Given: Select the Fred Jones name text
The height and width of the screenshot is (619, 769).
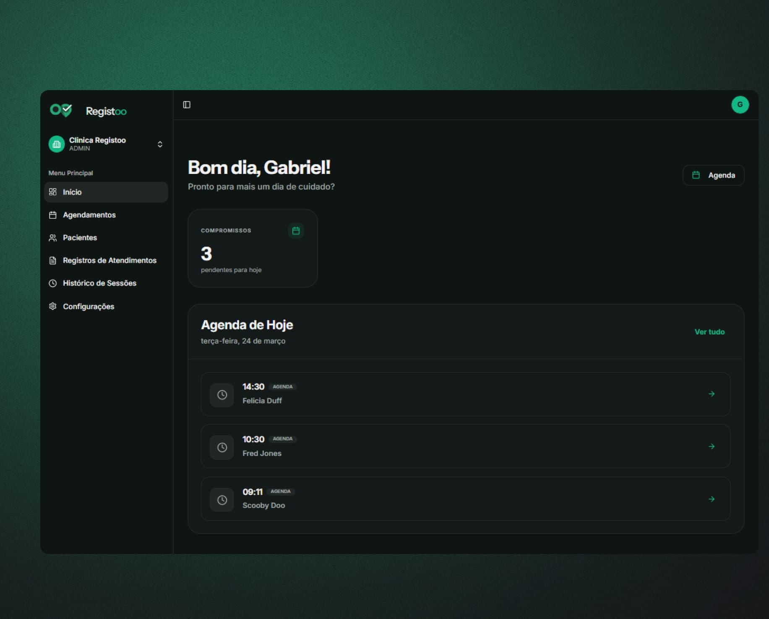Looking at the screenshot, I should point(262,453).
